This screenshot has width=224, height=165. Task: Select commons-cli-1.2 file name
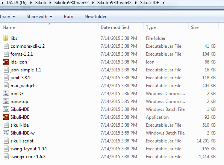coord(27,46)
